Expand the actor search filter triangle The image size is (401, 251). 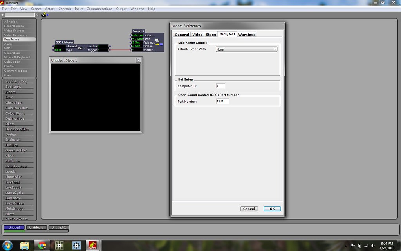(2, 15)
